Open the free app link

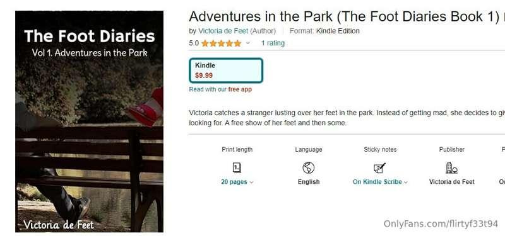[240, 89]
